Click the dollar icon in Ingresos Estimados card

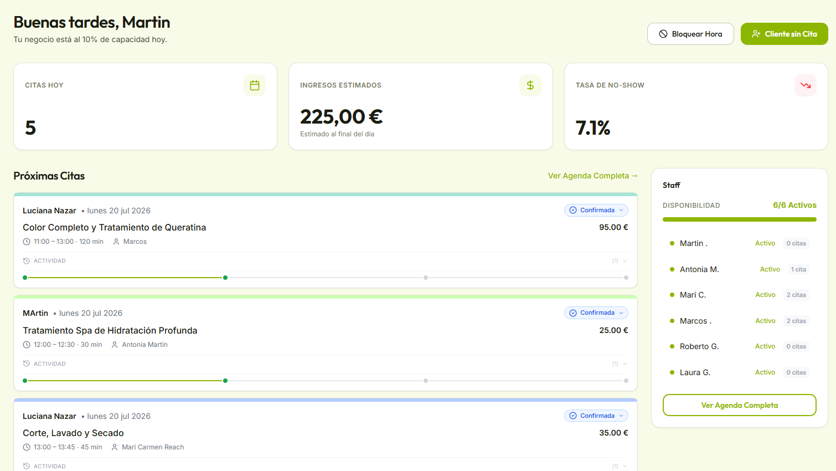[530, 85]
